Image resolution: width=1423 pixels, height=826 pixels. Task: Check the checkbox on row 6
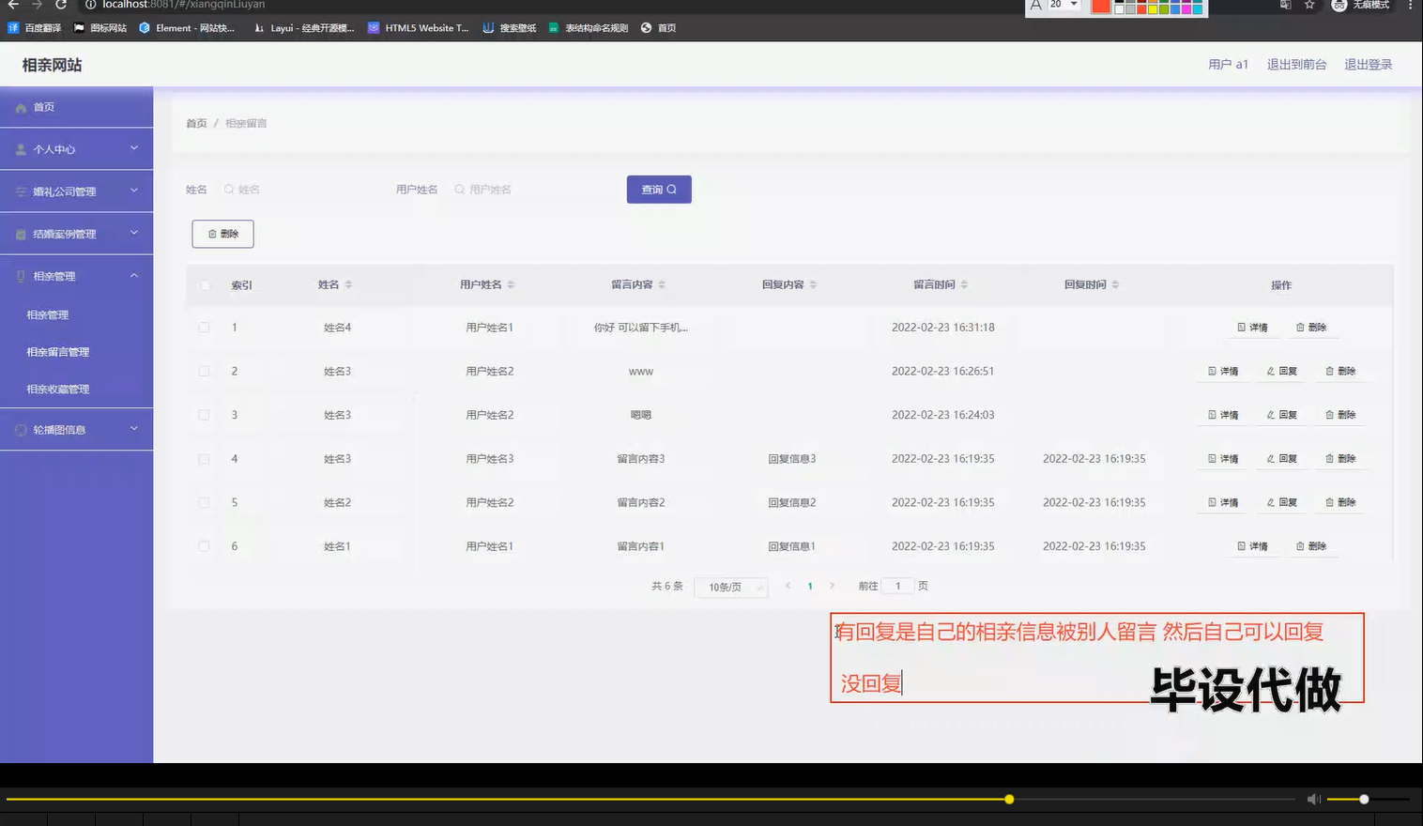pos(204,545)
